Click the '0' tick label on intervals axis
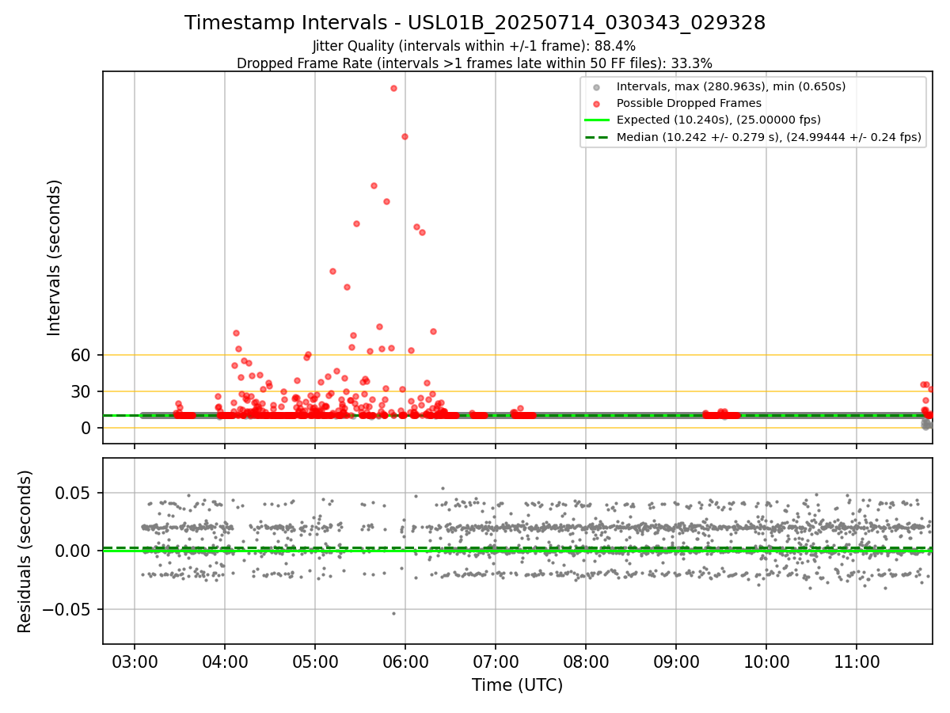The height and width of the screenshot is (713, 950). 87,428
